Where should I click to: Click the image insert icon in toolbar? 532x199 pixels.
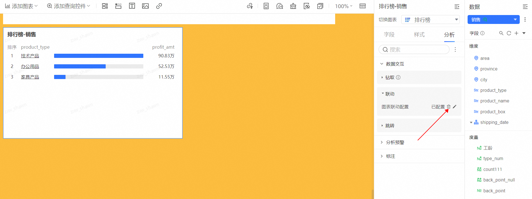coord(145,6)
